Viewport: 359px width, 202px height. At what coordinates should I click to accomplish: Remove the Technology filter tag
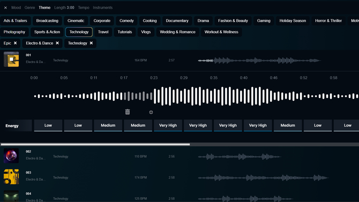[x=91, y=43]
